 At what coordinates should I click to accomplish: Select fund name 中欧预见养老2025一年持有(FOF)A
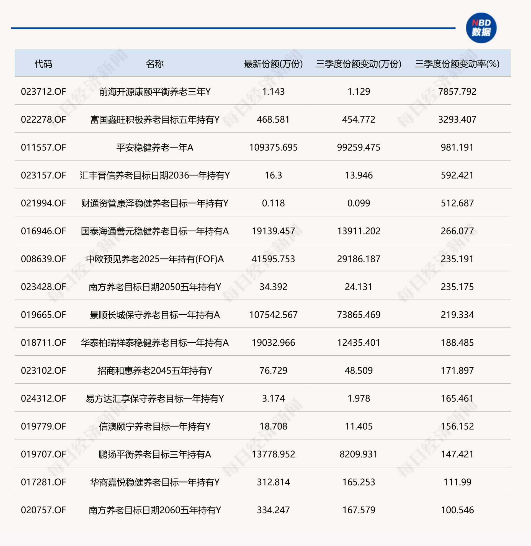pyautogui.click(x=155, y=259)
